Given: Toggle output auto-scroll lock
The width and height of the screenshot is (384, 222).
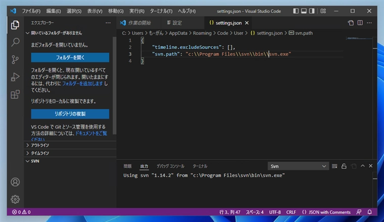Looking at the screenshot, I should click(344, 166).
